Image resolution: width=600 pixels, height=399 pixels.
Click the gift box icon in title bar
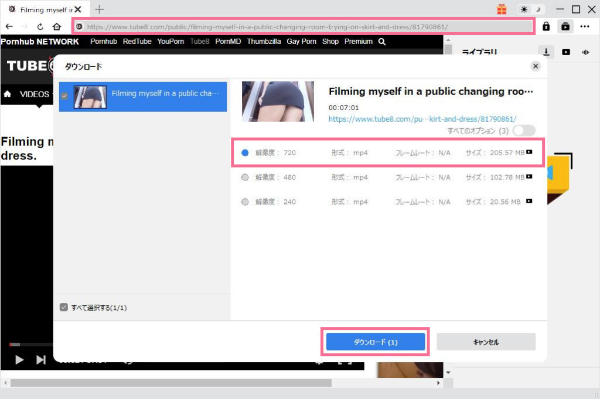point(502,9)
